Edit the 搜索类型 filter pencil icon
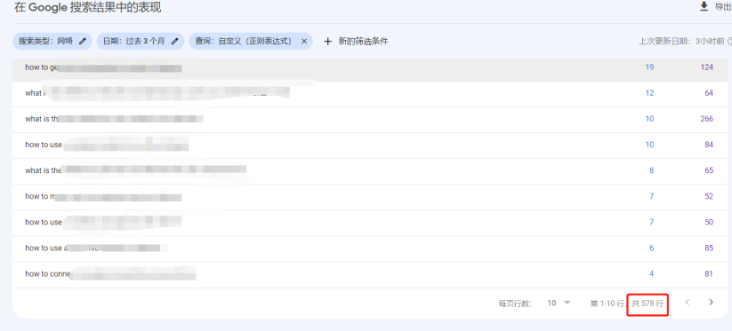Screen dimensions: 732x331 83,41
